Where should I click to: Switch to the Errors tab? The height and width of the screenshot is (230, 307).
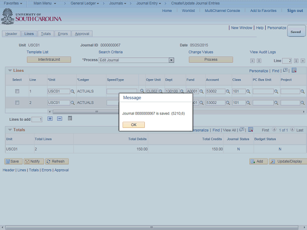(63, 34)
